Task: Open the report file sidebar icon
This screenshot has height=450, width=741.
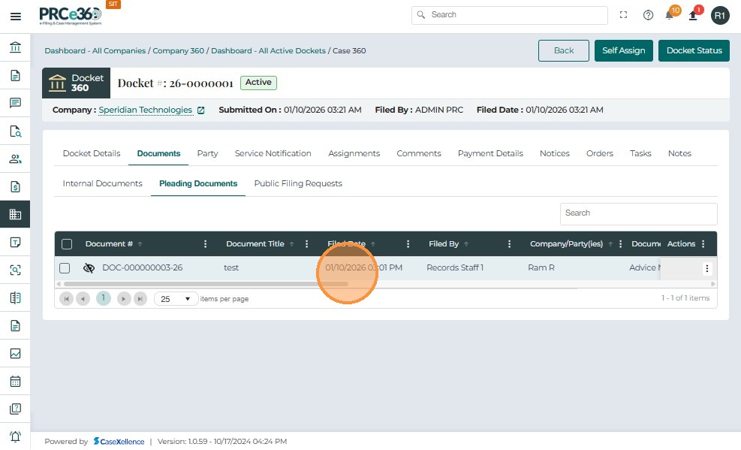Action: (15, 326)
